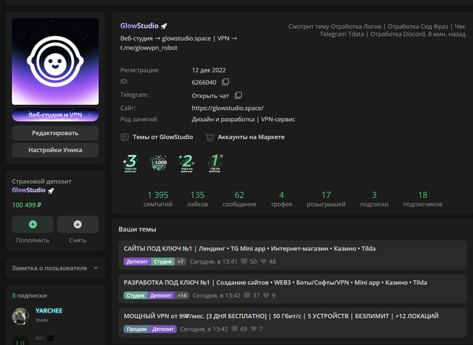
Task: Click Студия tag on РАЗРАБОТКА thread
Action: 135,296
